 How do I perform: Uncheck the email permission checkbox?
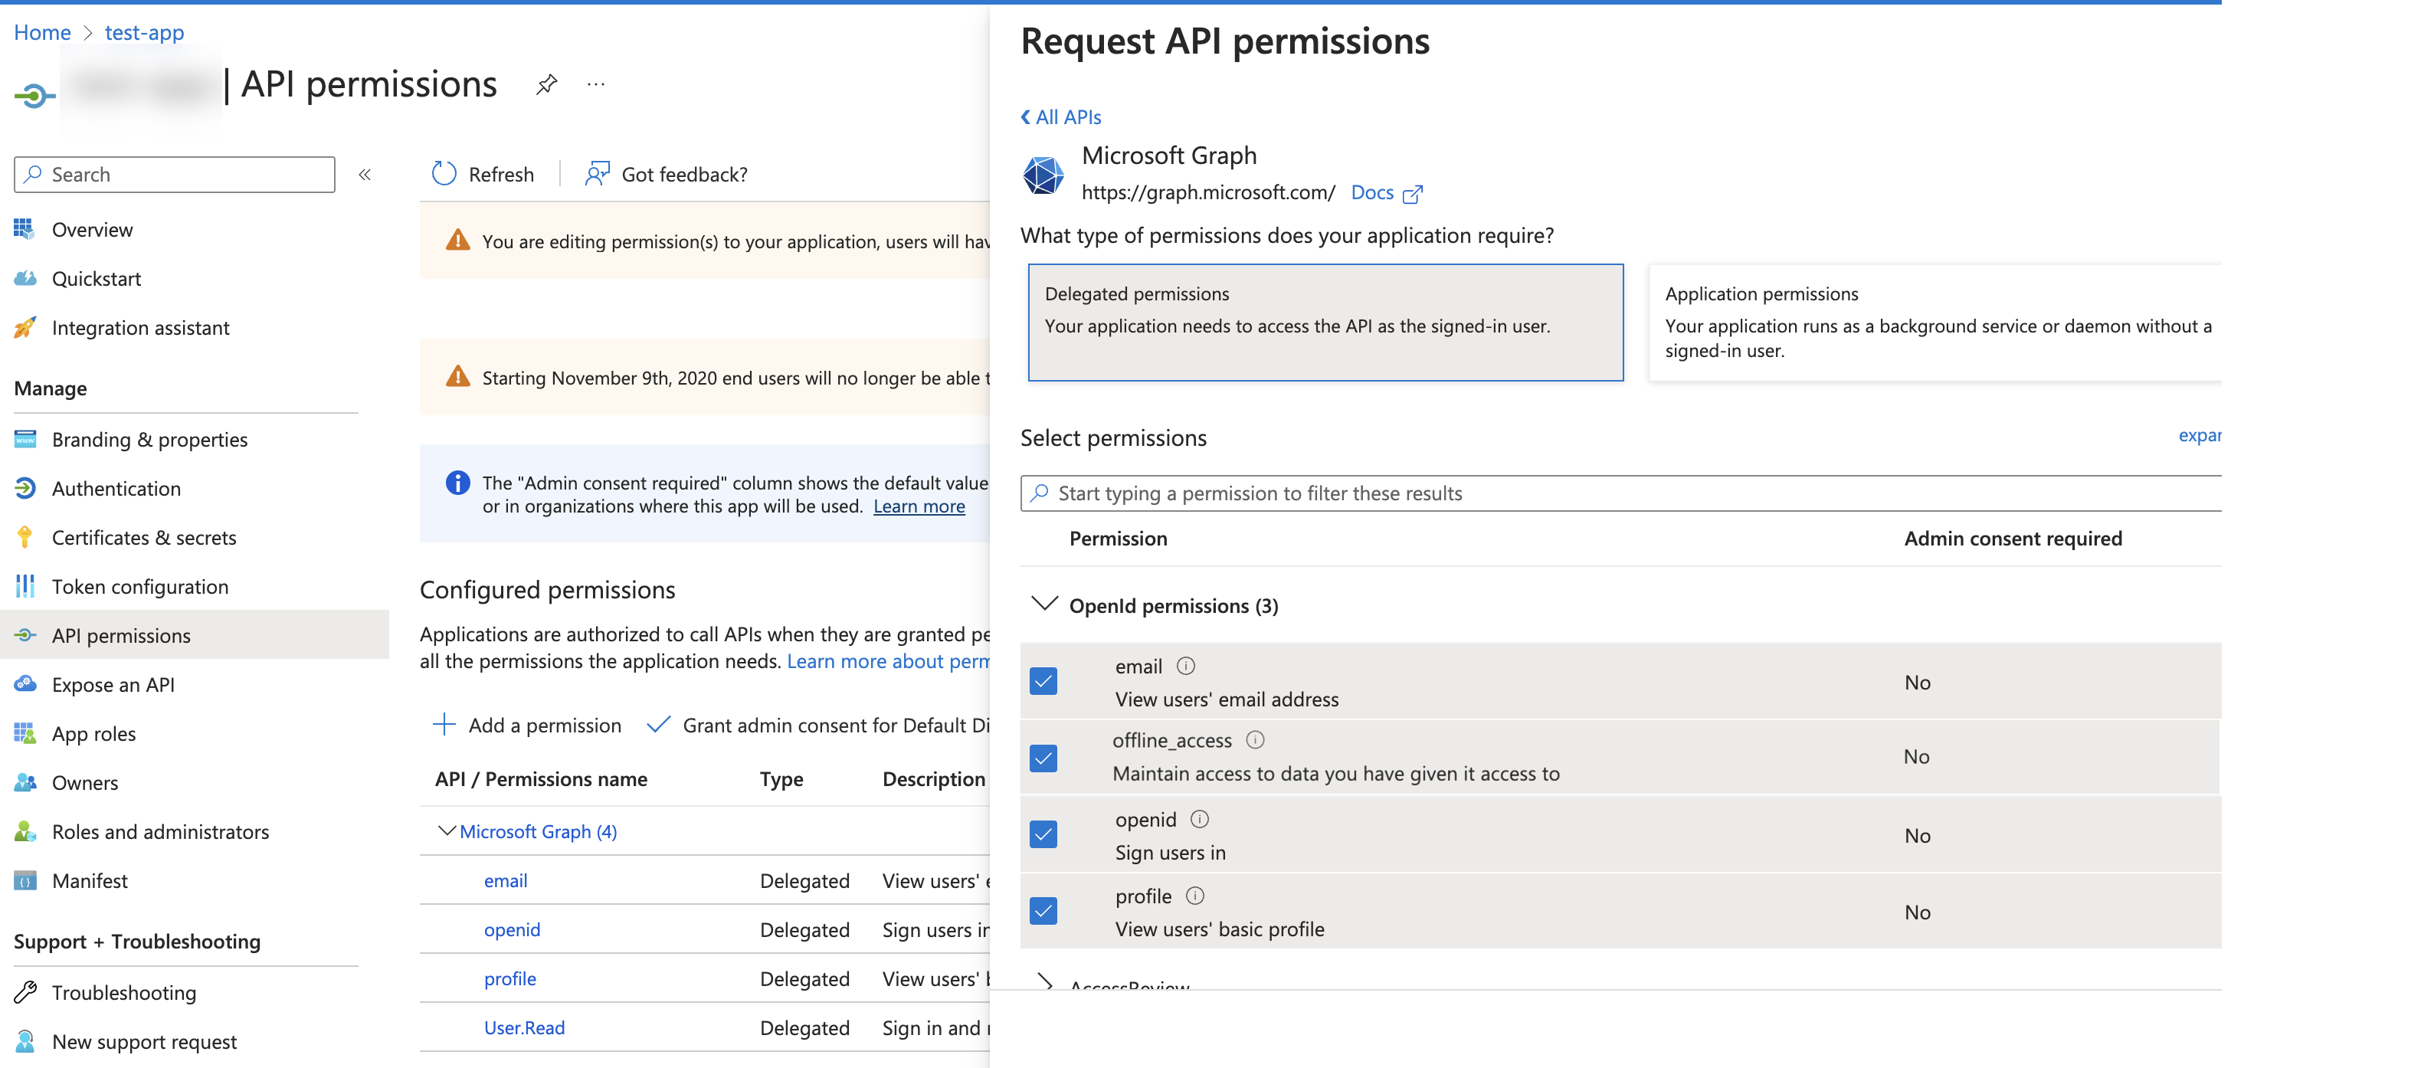coord(1043,680)
